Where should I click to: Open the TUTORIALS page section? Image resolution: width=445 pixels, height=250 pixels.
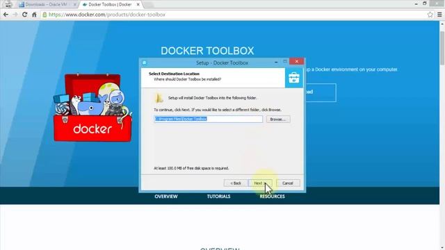coord(218,197)
